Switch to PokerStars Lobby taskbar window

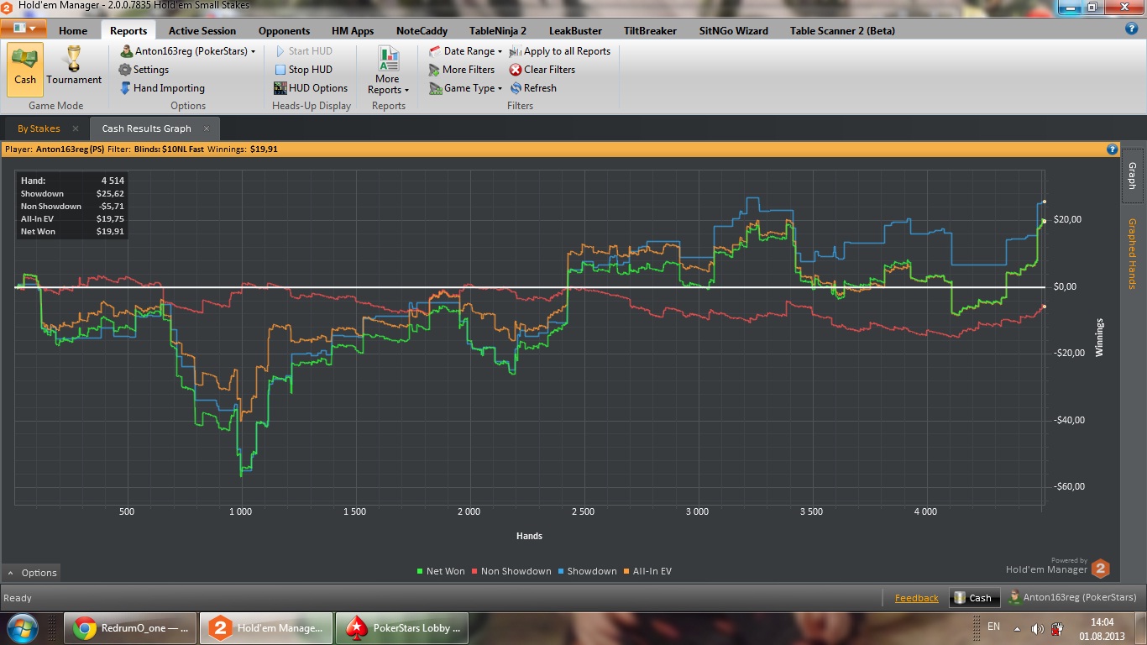coord(401,627)
